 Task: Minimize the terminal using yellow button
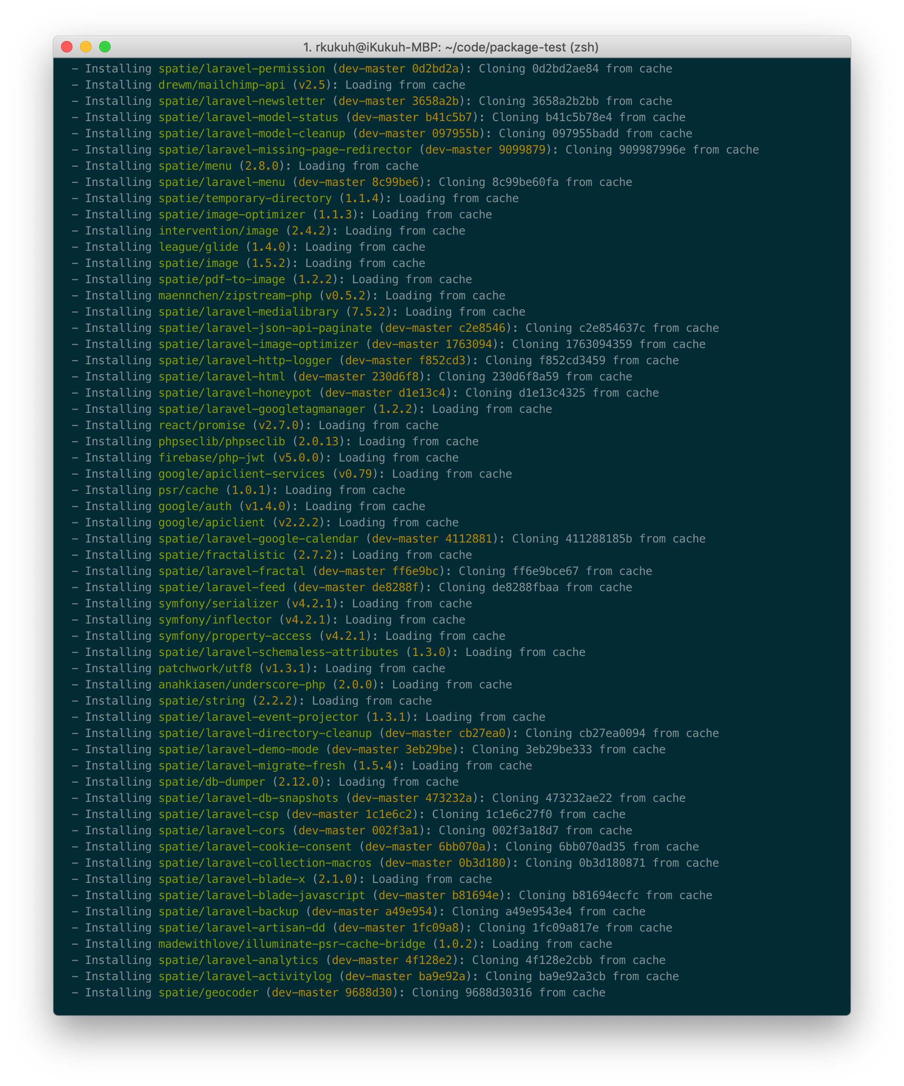pyautogui.click(x=86, y=47)
